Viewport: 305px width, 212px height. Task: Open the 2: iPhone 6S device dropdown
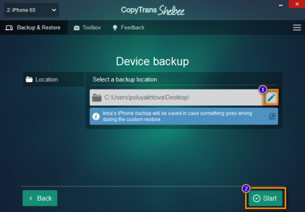click(x=30, y=9)
